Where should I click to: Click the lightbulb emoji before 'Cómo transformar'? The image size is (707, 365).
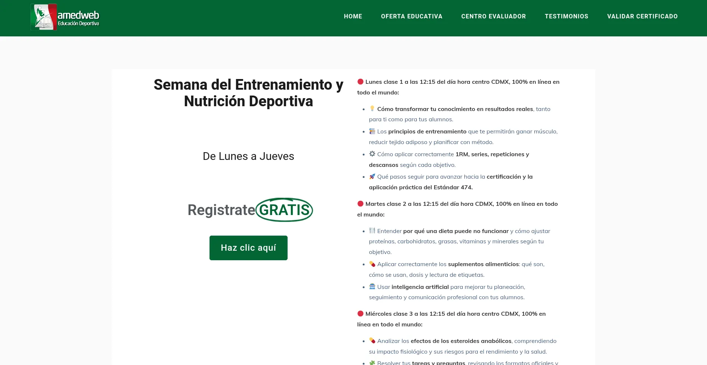[372, 108]
